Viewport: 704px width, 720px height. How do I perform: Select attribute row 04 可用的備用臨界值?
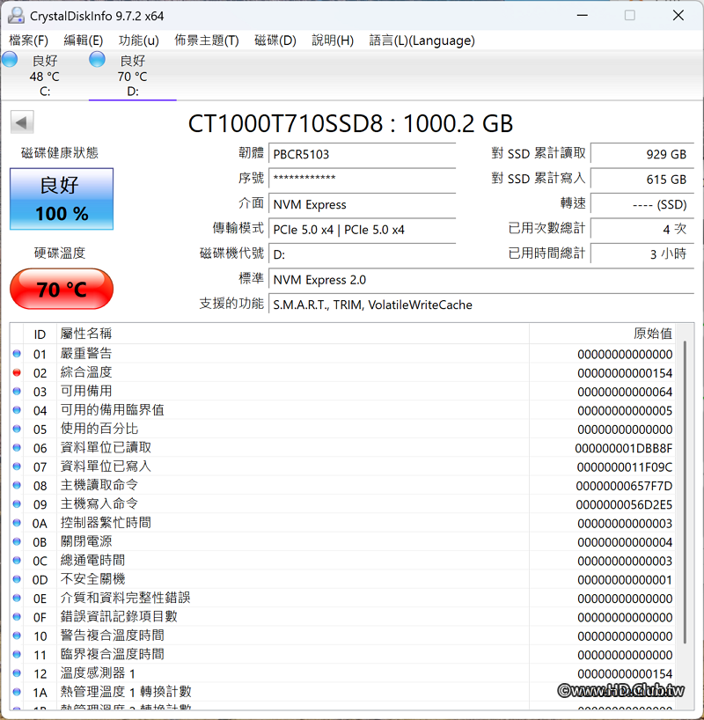point(342,410)
